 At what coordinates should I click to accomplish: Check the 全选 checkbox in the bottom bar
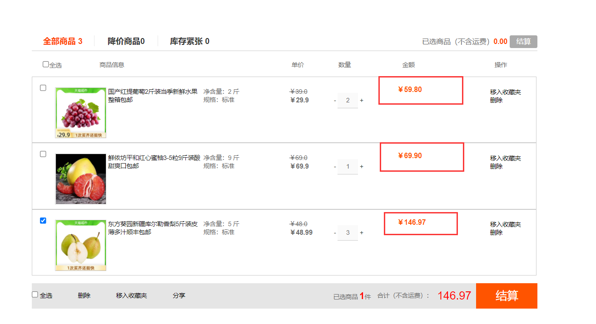pyautogui.click(x=35, y=295)
